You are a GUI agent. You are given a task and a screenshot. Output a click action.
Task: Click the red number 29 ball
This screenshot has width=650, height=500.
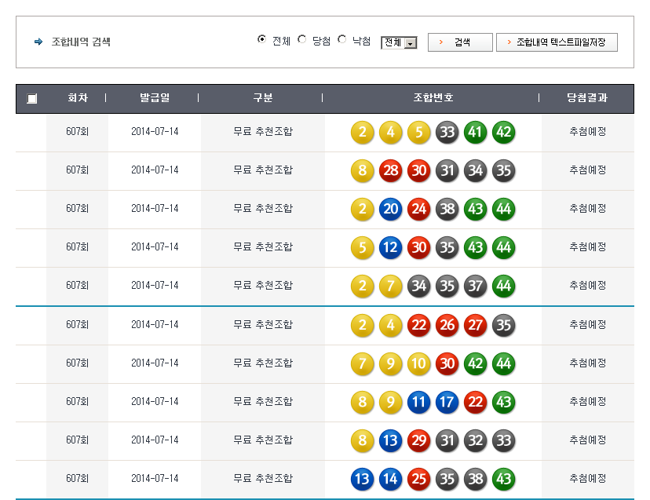(418, 440)
